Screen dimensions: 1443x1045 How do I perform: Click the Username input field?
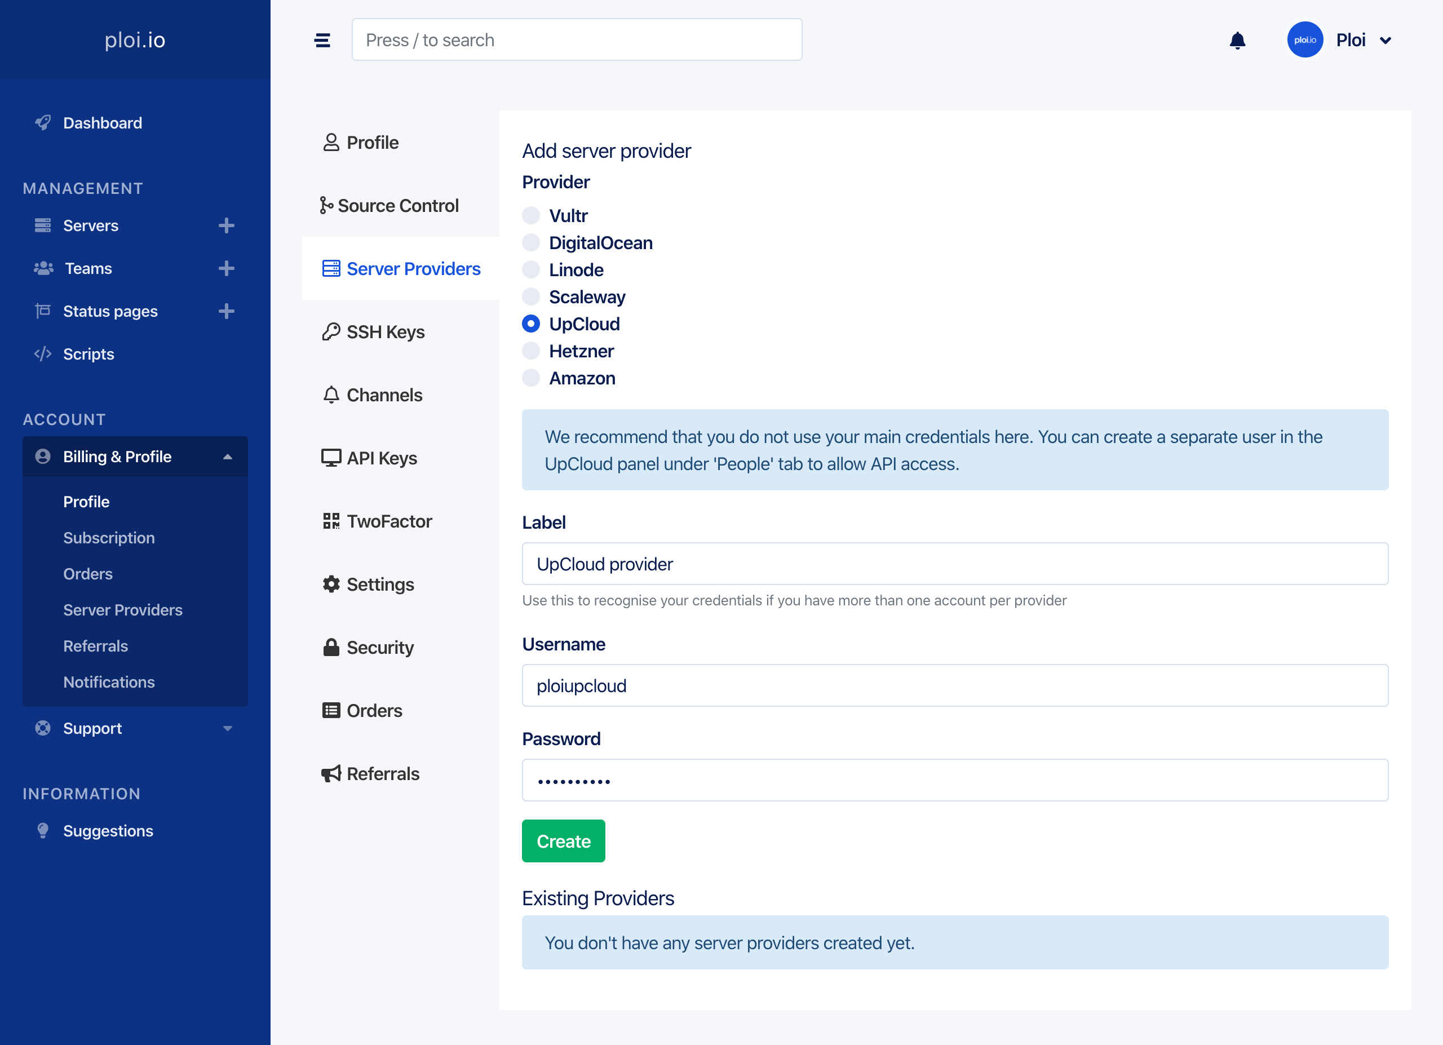tap(954, 685)
